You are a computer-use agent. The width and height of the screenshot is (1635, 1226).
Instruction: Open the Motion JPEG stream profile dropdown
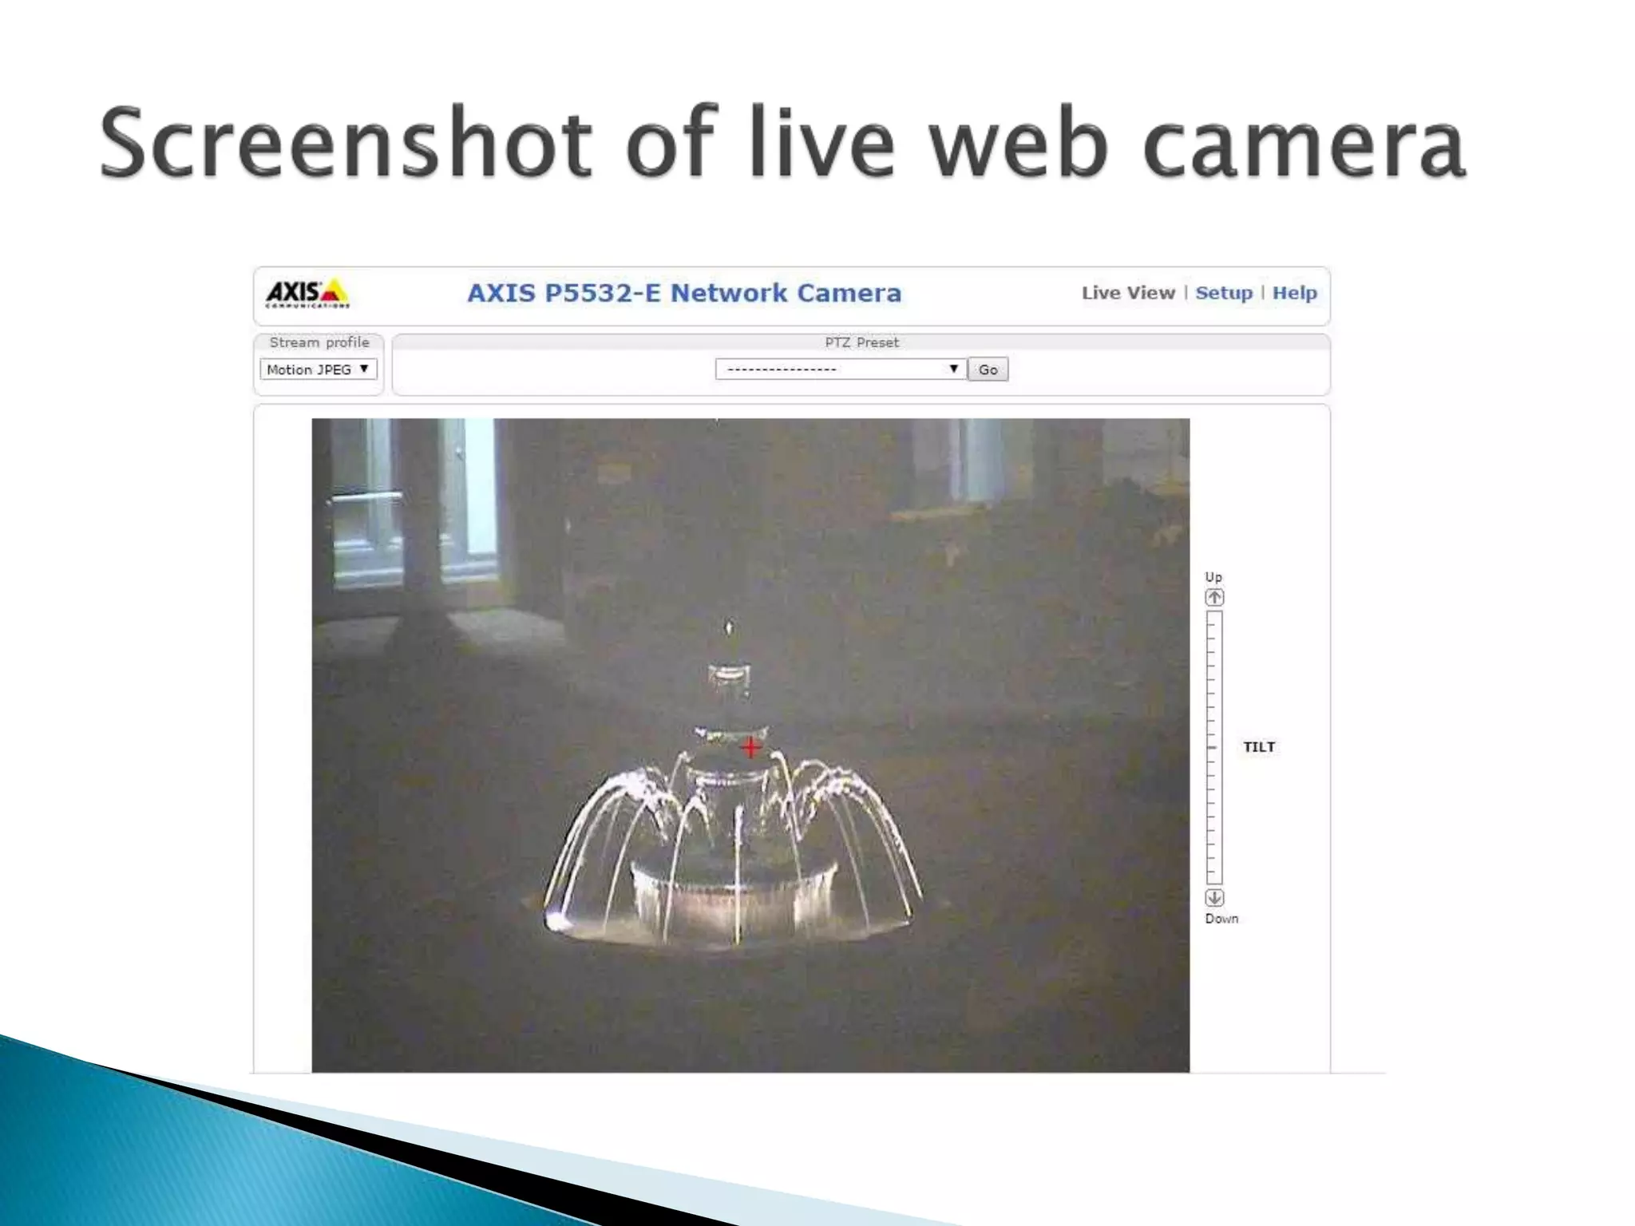(318, 370)
